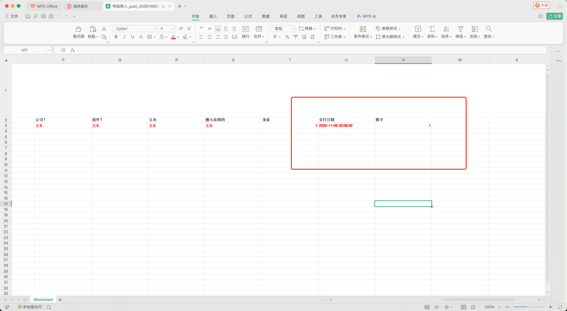This screenshot has width=567, height=311.
Task: Toggle Bold formatting
Action: coord(116,37)
